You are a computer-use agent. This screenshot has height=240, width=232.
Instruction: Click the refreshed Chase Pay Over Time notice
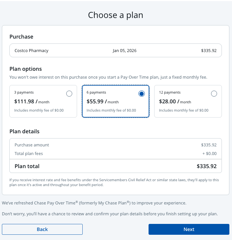coord(94,203)
